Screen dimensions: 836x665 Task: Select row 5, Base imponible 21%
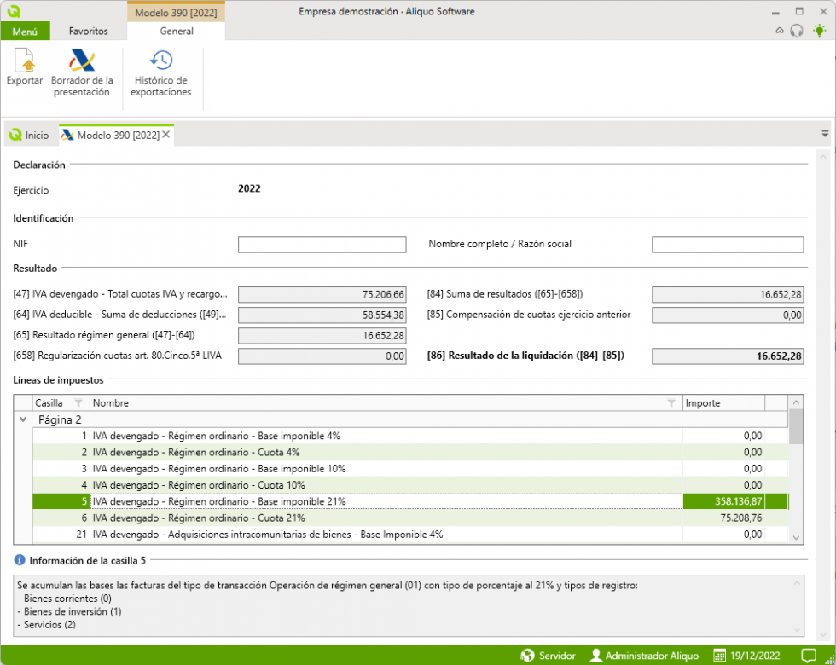tap(341, 501)
